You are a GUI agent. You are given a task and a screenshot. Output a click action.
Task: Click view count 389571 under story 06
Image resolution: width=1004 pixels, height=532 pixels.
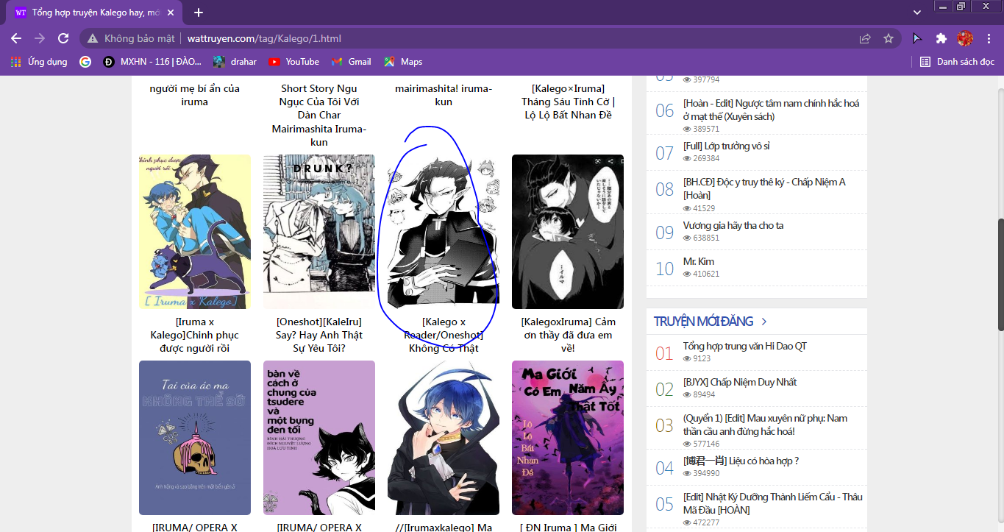pos(701,129)
